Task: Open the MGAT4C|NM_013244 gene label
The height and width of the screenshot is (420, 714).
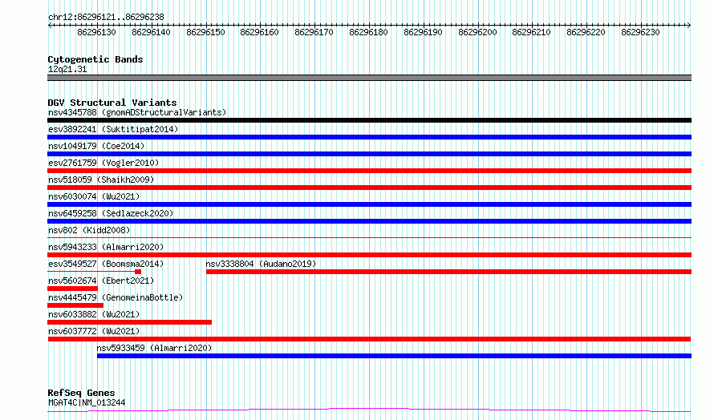Action: point(87,402)
